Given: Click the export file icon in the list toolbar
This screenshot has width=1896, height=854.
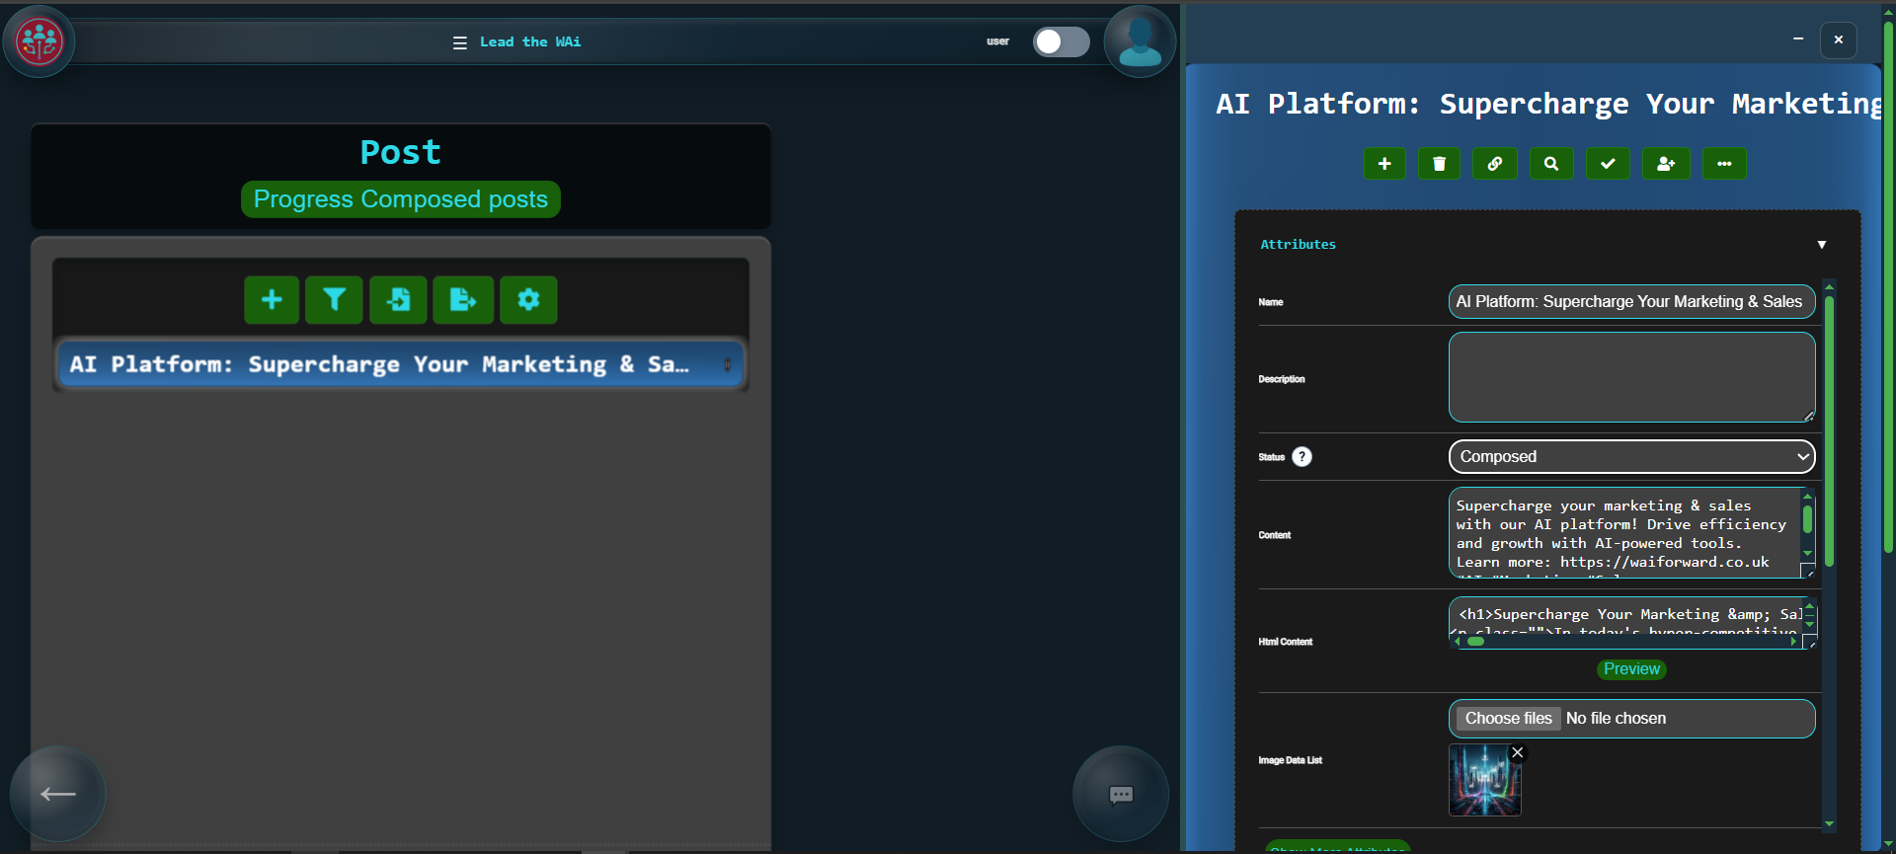Looking at the screenshot, I should pyautogui.click(x=462, y=300).
